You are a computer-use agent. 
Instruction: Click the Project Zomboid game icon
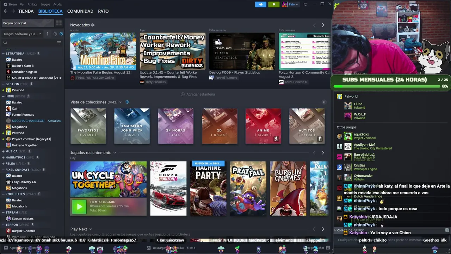[x=8, y=139]
